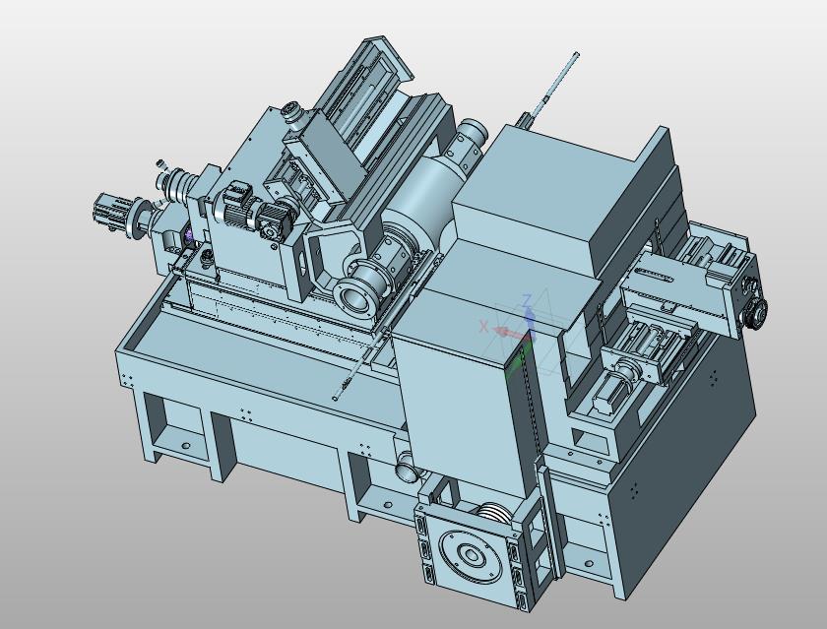
Task: Select the large cylindrical spindle housing
Action: point(425,198)
